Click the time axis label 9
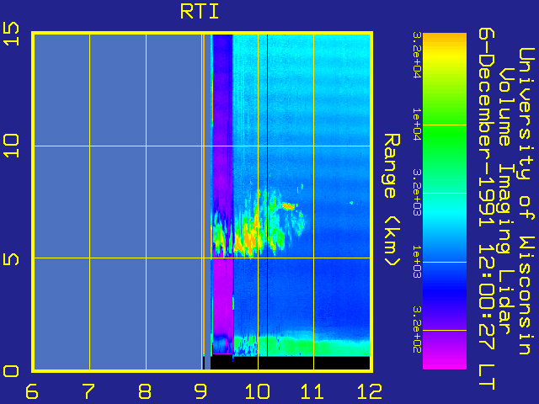The image size is (539, 404). (x=200, y=391)
